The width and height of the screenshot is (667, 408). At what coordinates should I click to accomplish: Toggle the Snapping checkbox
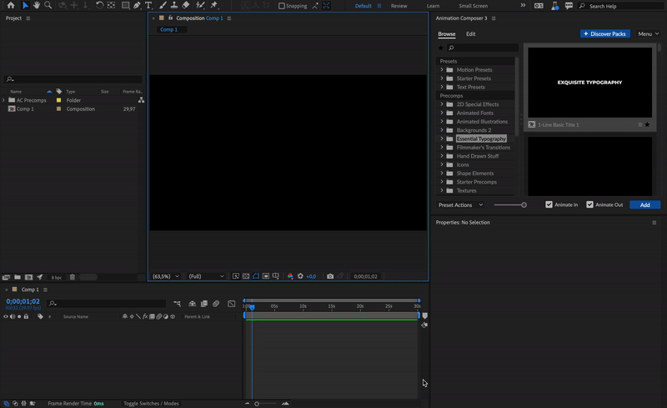click(x=282, y=6)
